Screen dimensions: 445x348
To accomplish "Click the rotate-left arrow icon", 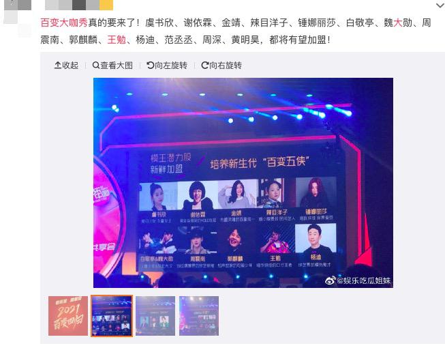I will [x=150, y=66].
